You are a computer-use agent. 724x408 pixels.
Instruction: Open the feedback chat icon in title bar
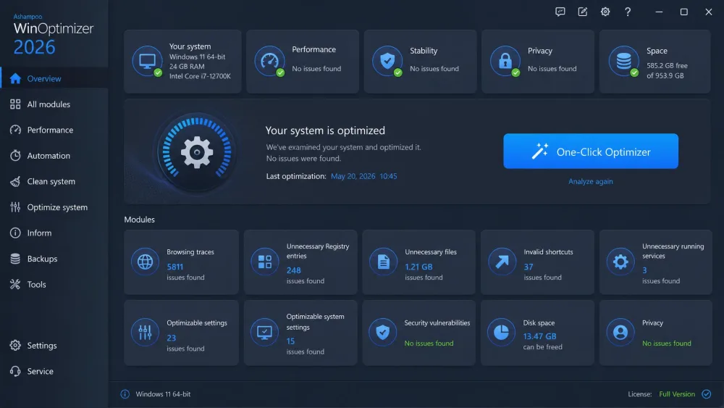pos(560,12)
